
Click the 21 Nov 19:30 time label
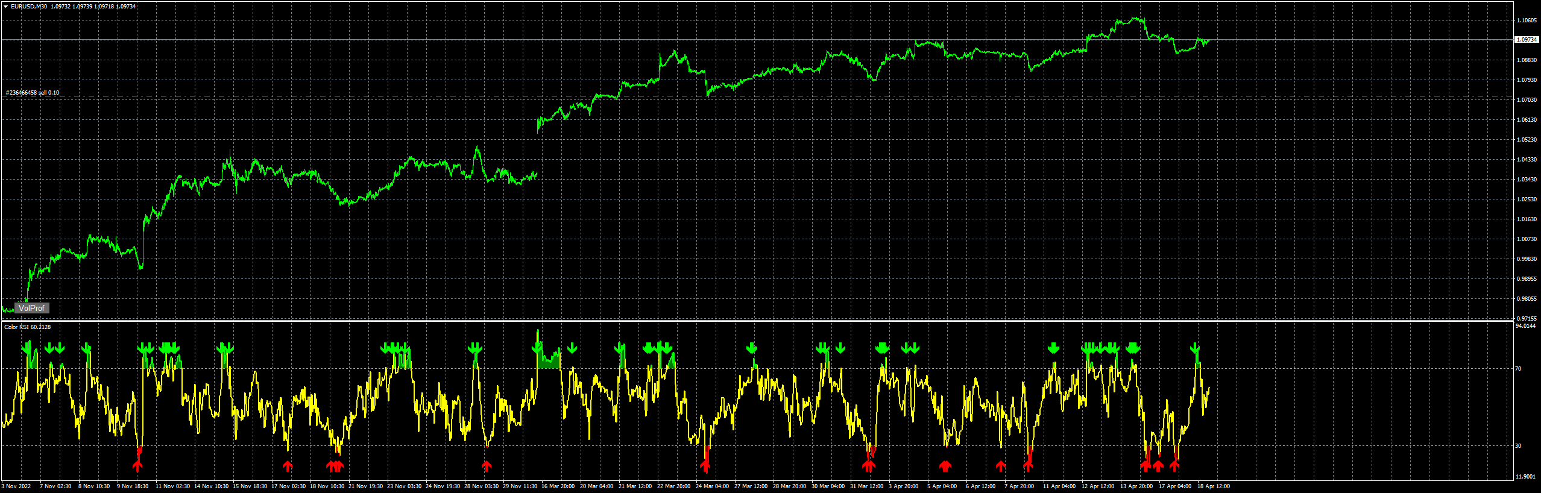tap(365, 486)
